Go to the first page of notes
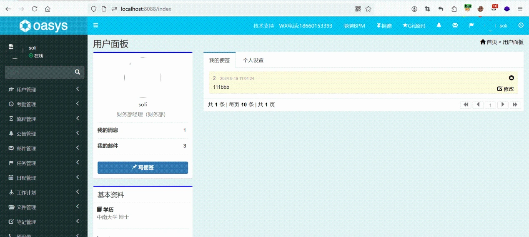 coord(466,105)
